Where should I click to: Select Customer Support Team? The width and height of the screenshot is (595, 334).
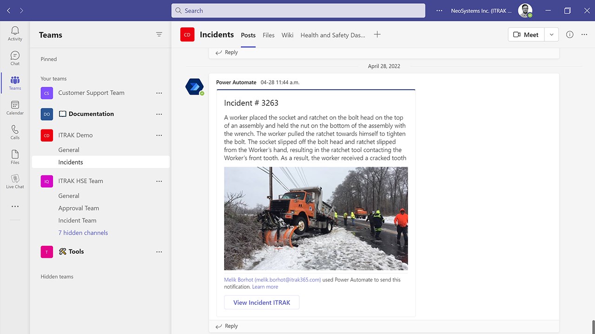[x=91, y=93]
